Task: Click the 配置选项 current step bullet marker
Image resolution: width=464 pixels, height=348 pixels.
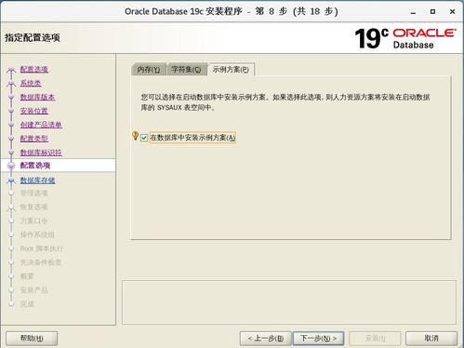Action: 11,166
